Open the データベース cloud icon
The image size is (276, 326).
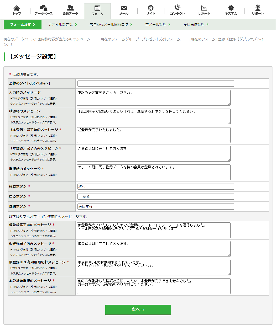(x=44, y=10)
